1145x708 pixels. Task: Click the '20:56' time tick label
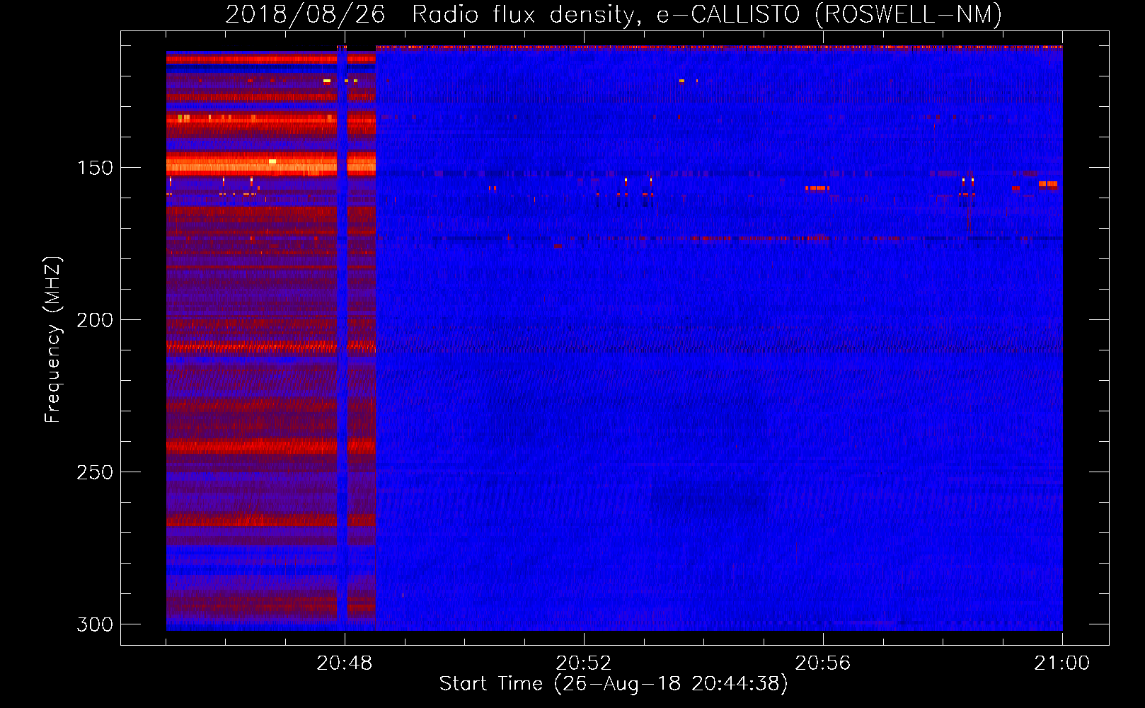point(823,663)
